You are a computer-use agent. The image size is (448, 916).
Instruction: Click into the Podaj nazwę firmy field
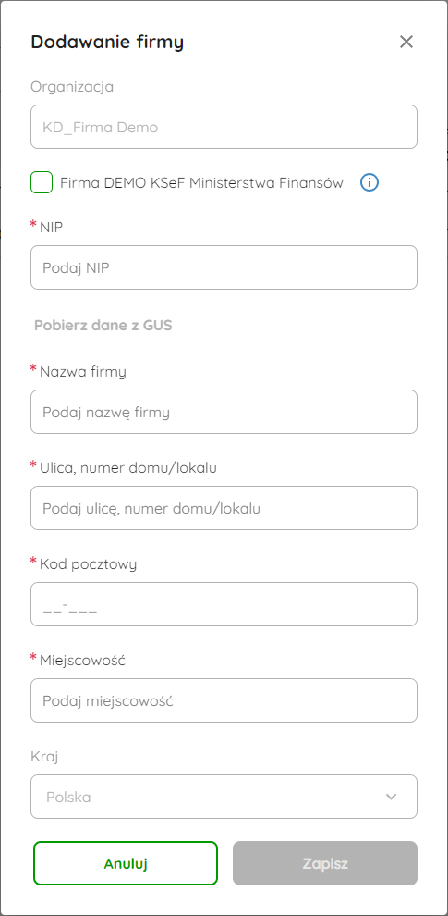click(224, 412)
